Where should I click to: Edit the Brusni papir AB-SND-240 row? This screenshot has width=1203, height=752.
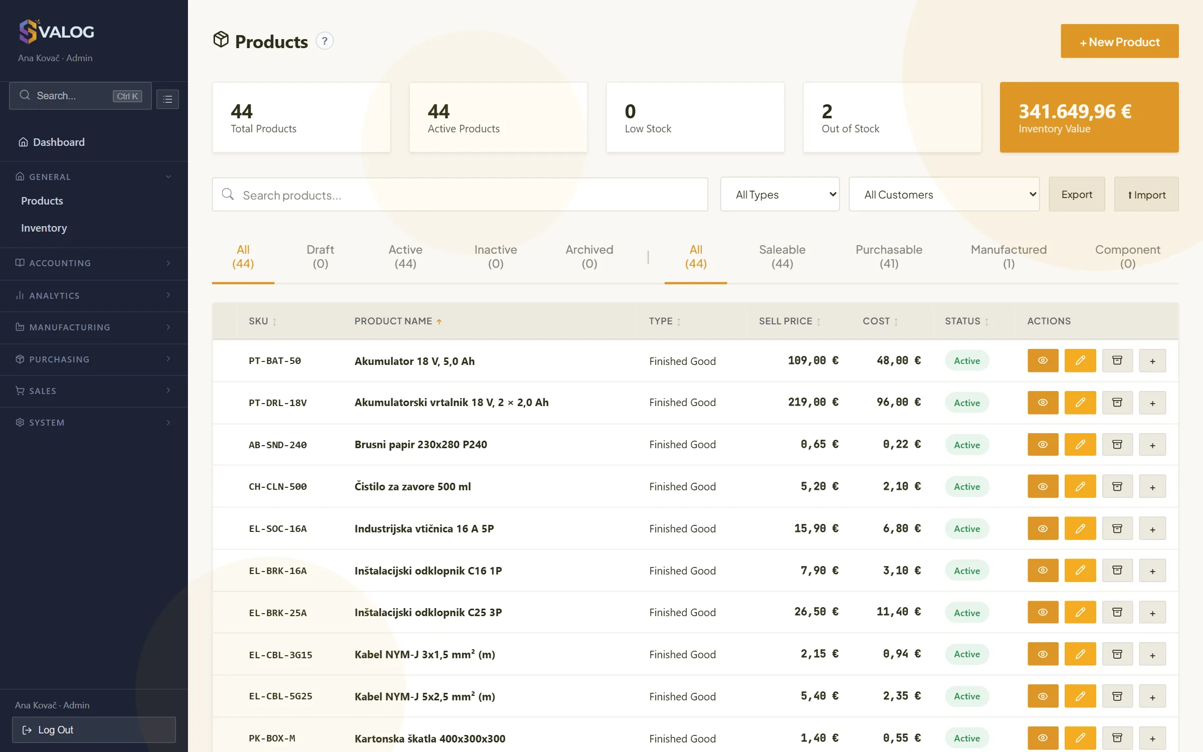point(1080,445)
